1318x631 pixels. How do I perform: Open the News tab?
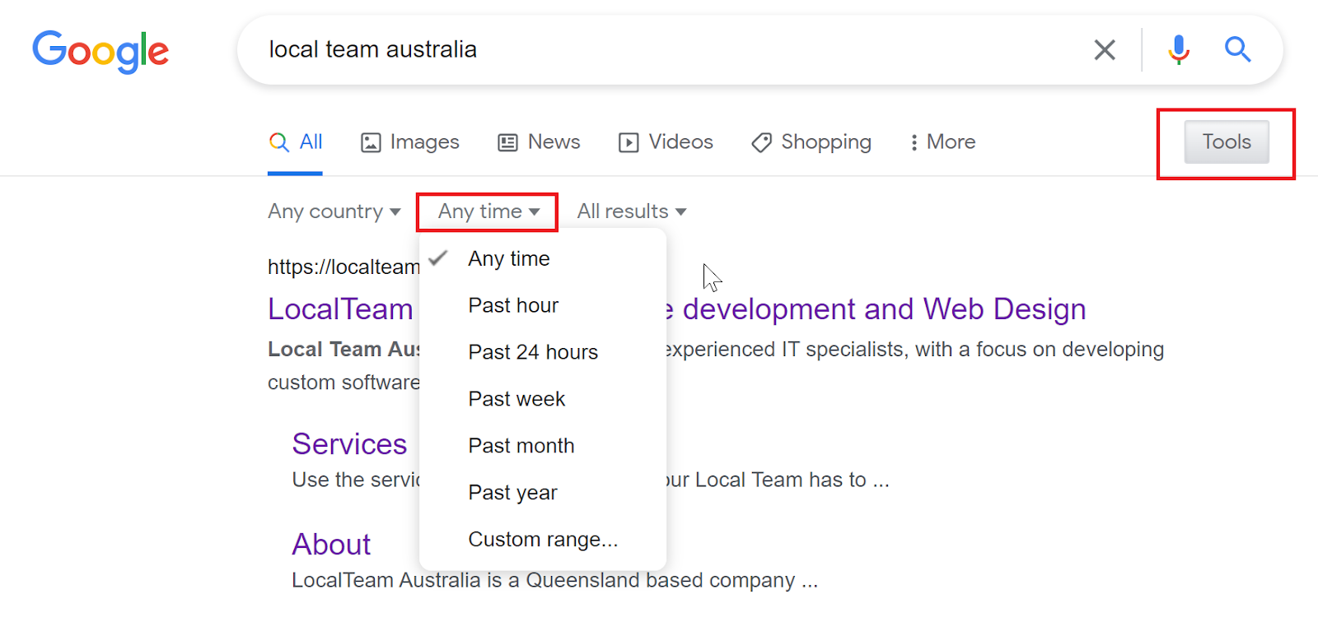click(x=540, y=142)
